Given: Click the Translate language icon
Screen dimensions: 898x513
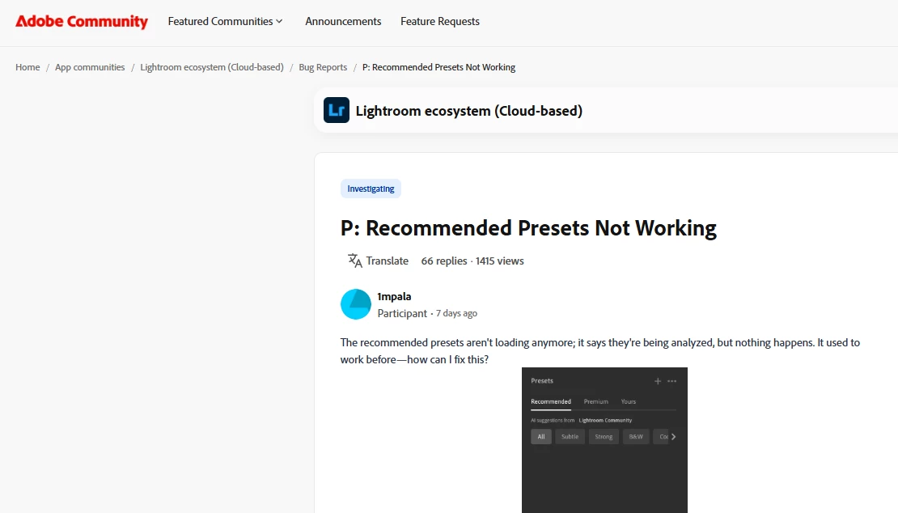Looking at the screenshot, I should tap(355, 261).
